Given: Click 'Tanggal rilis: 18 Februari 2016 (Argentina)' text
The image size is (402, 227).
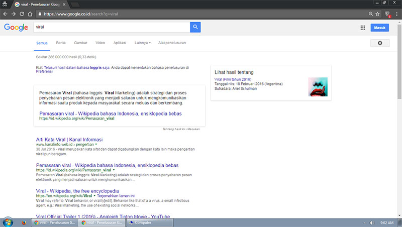Looking at the screenshot, I should point(248,84).
